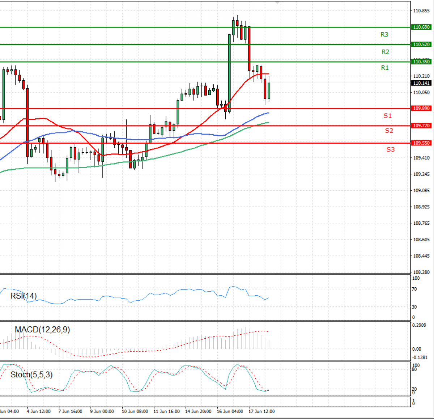Viewport: 434px width, 419px height.
Task: Select the 109.890 red price tag
Action: [x=421, y=109]
